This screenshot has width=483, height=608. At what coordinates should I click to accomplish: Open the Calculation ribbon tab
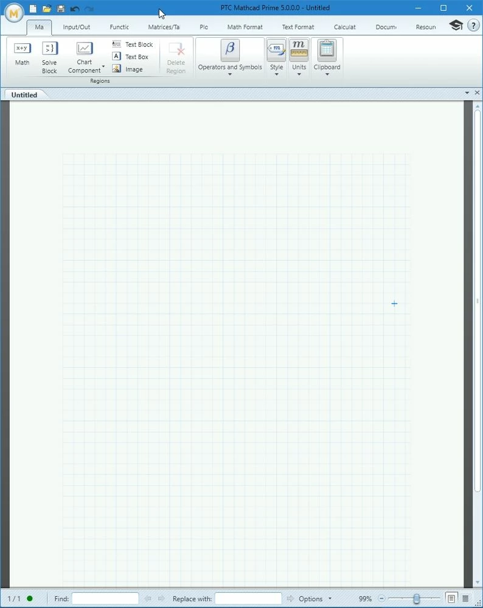[345, 27]
